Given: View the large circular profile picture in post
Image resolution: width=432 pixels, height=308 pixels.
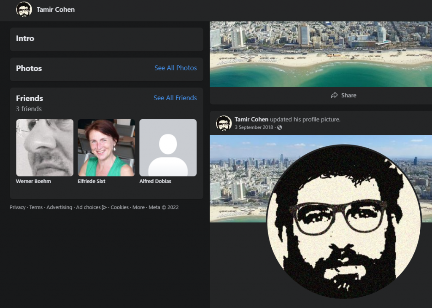Looking at the screenshot, I should pyautogui.click(x=344, y=221).
